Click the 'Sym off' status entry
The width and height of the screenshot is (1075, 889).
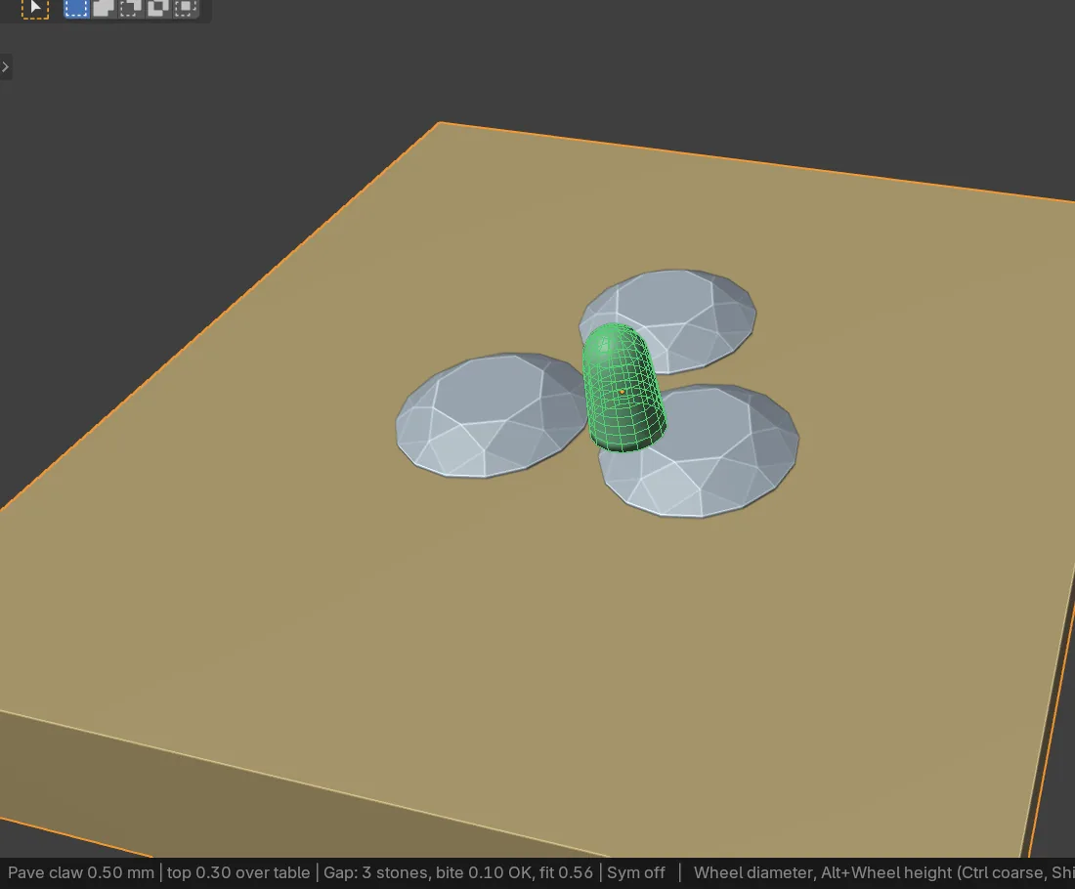pos(635,872)
